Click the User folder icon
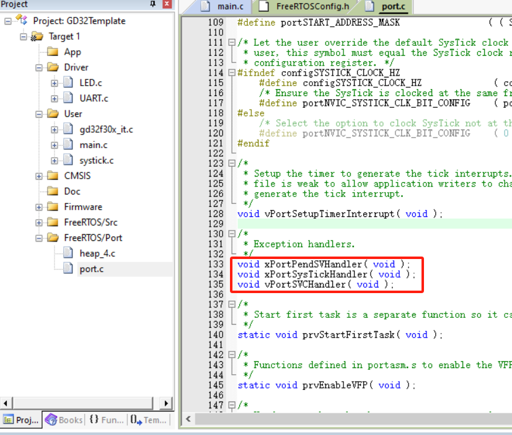The height and width of the screenshot is (435, 512). click(x=53, y=113)
